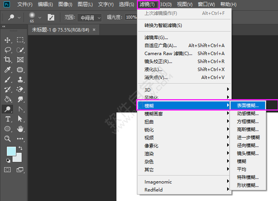Image resolution: width=278 pixels, height=201 pixels.
Task: Select the Path Selection arrow tool
Action: (20, 119)
